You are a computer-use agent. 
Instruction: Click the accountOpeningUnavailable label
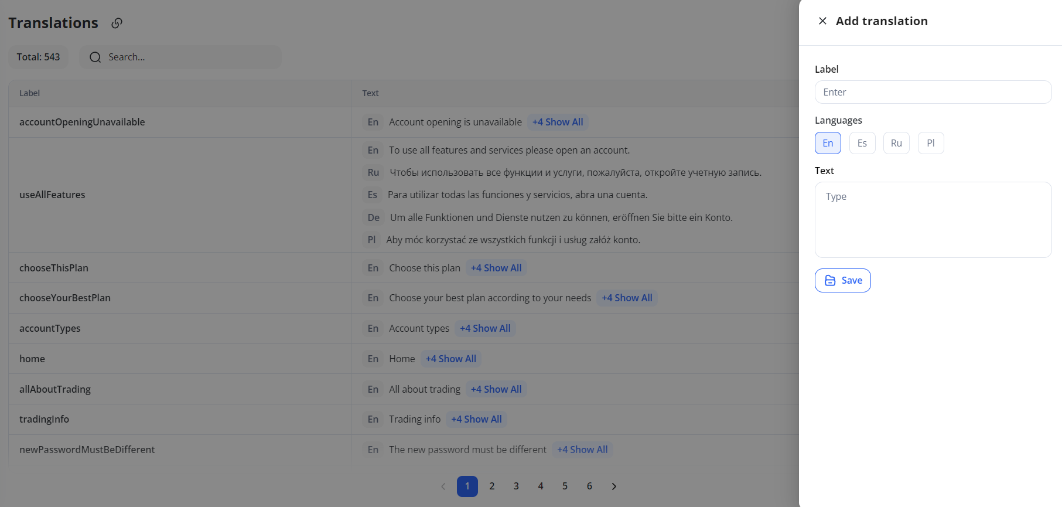click(82, 122)
